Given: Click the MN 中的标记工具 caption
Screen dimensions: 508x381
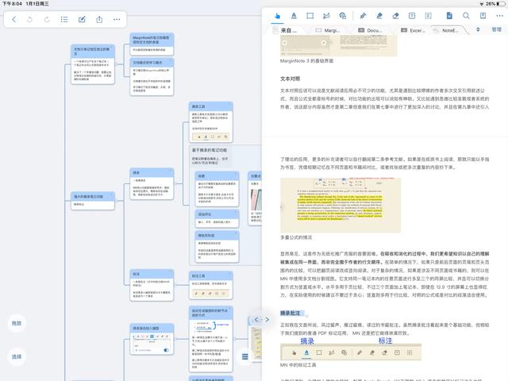Looking at the screenshot, I should (298, 365).
